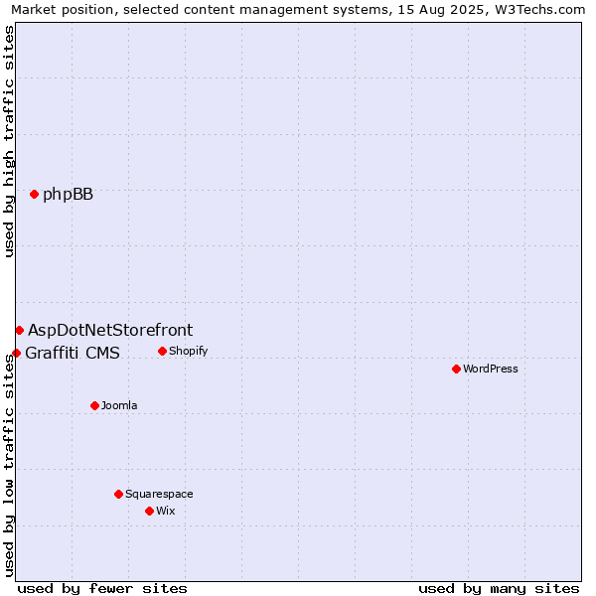The height and width of the screenshot is (596, 596).
Task: Click the phpBB red data point
Action: [34, 195]
